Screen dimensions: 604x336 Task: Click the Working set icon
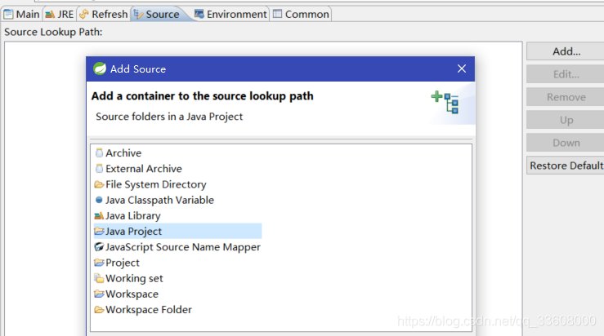coord(99,278)
